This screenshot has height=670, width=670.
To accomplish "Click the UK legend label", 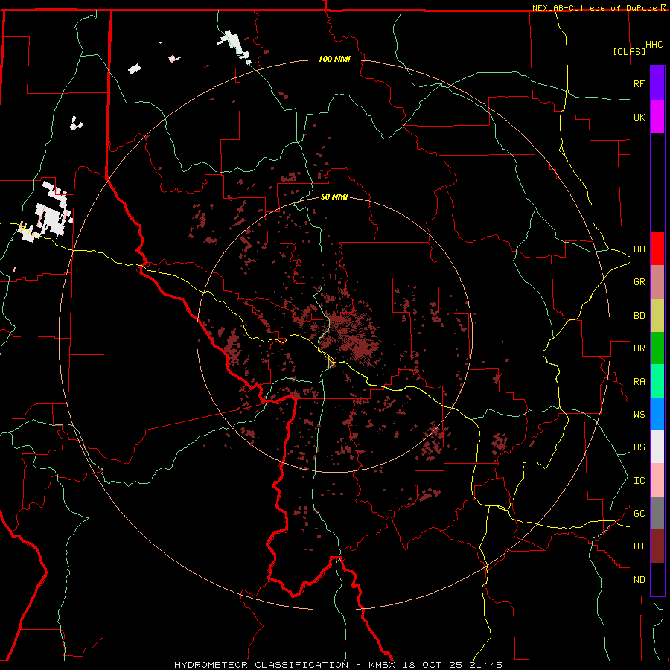I will [x=639, y=117].
